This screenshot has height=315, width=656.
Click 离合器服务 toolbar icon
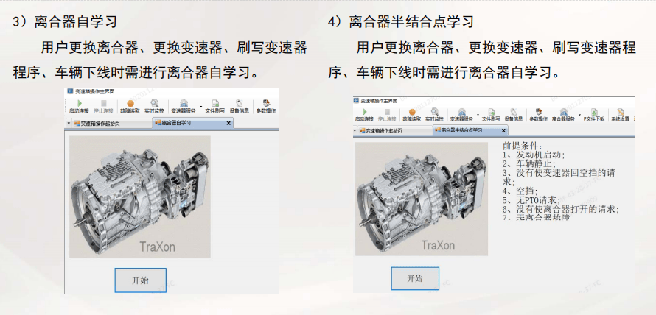click(x=564, y=115)
